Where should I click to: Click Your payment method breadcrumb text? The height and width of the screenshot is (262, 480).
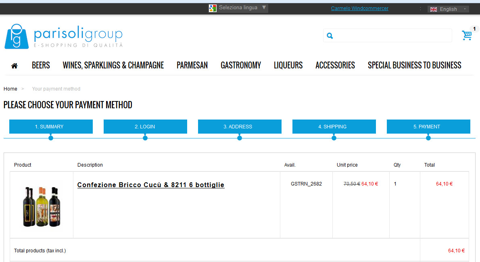click(56, 89)
